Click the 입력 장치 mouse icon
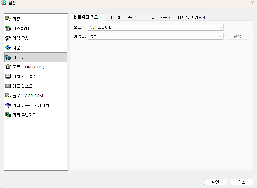The image size is (257, 188). click(8, 38)
